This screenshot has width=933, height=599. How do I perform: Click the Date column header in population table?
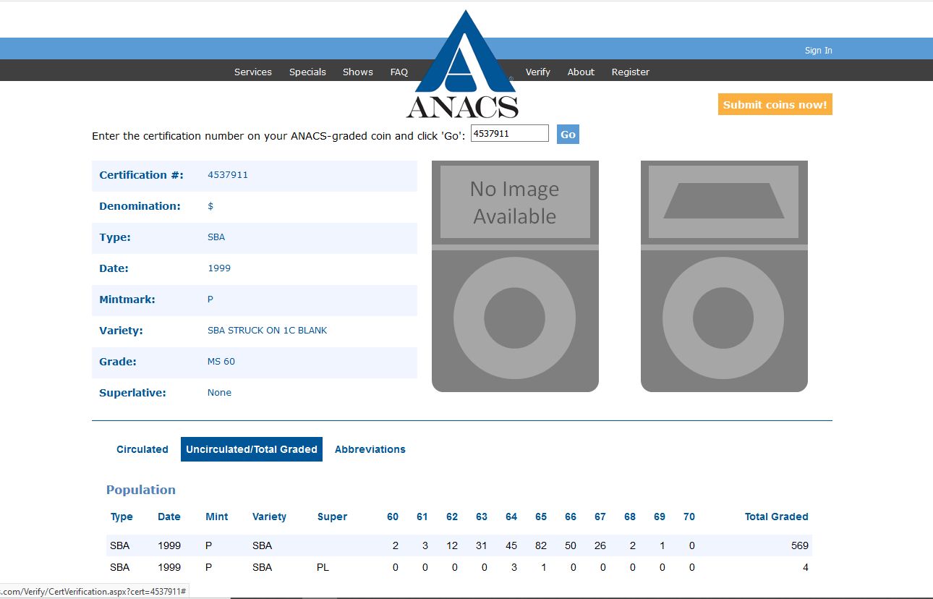pyautogui.click(x=169, y=517)
